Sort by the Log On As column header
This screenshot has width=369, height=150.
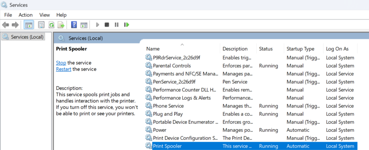(x=340, y=49)
